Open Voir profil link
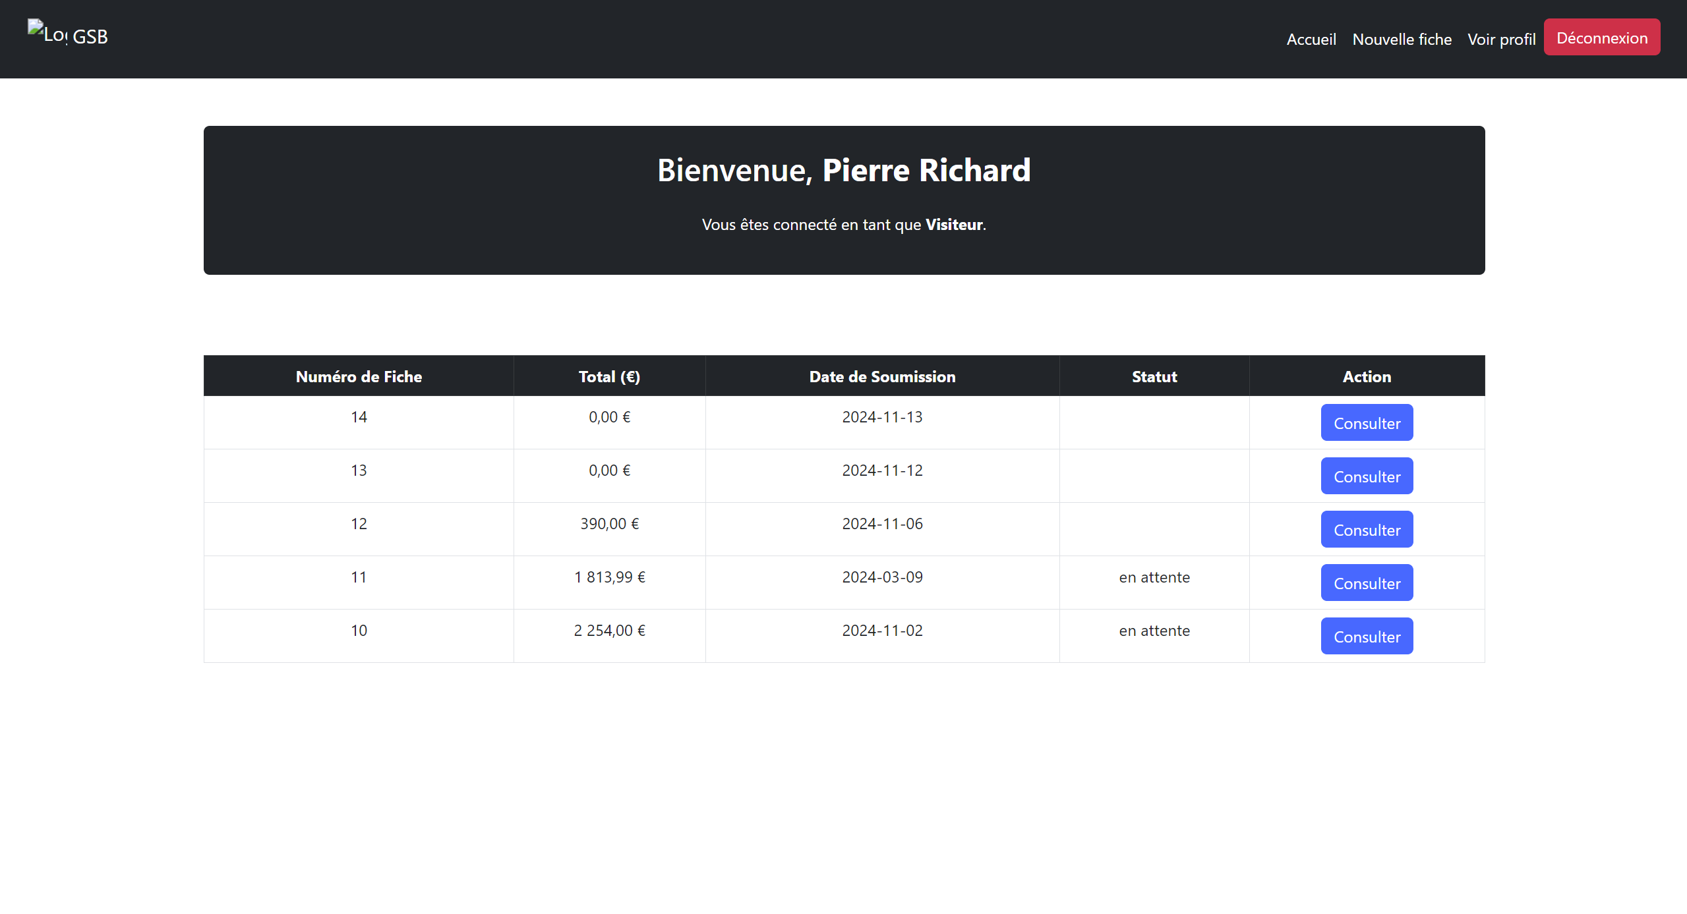The image size is (1687, 914). pyautogui.click(x=1501, y=40)
